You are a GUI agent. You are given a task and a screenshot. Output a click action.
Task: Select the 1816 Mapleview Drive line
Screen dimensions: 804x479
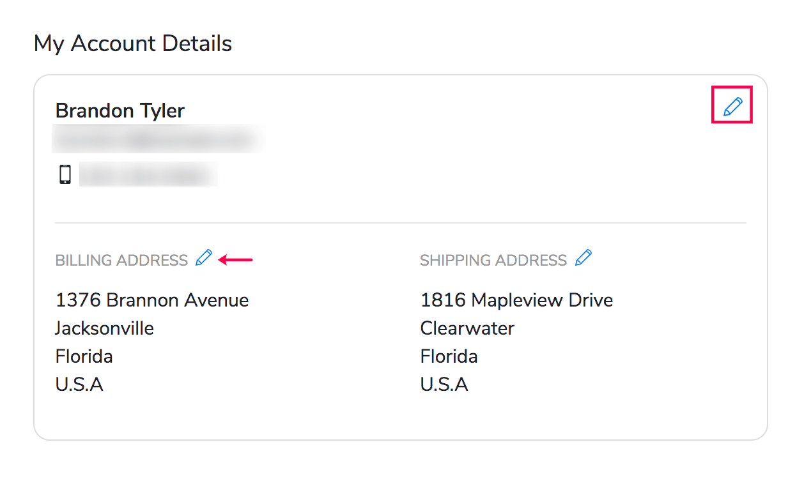tap(516, 300)
